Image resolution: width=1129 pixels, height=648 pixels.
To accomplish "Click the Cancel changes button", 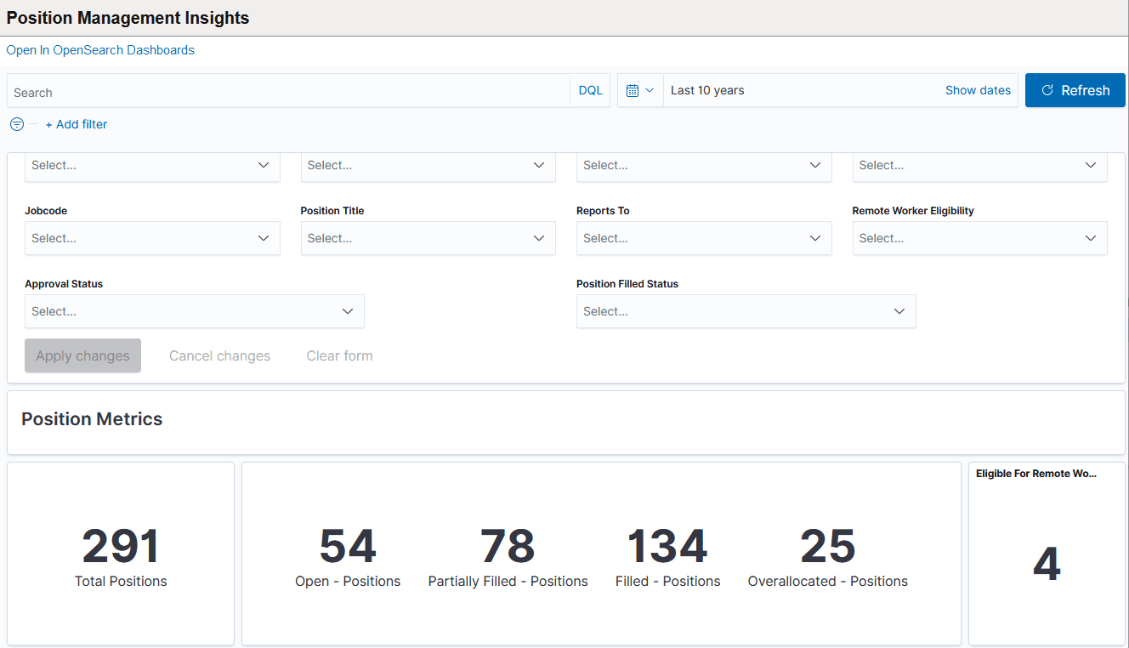I will pyautogui.click(x=219, y=355).
